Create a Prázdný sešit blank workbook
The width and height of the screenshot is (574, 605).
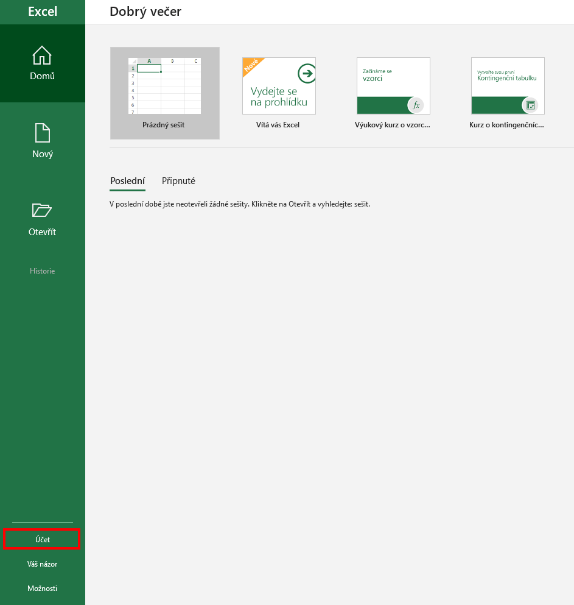click(x=165, y=93)
